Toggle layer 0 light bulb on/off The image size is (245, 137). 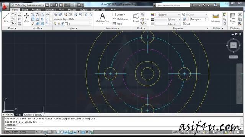(55, 24)
